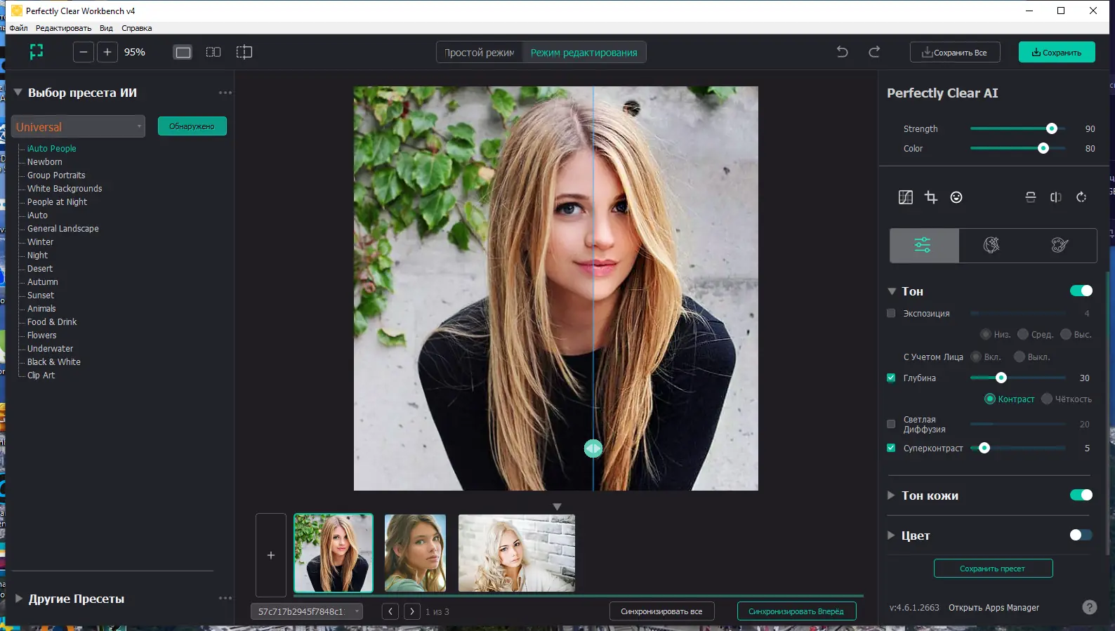Click the fit-to-screen icon in top toolbar
This screenshot has height=631, width=1115.
tap(37, 52)
